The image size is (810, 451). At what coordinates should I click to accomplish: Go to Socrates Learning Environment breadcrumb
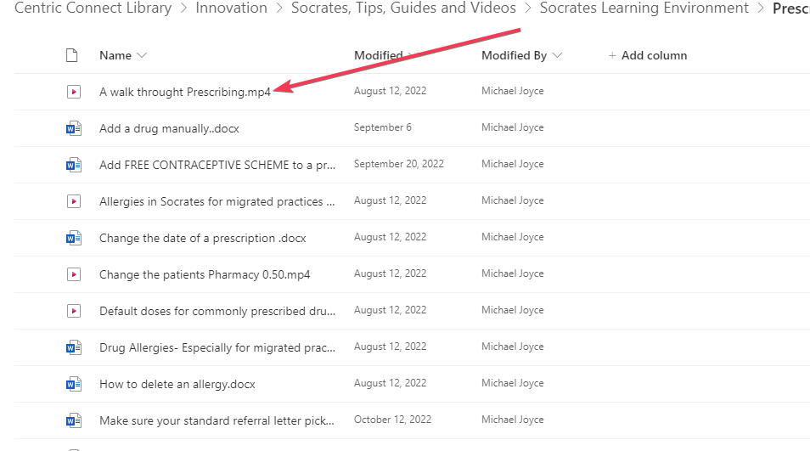coord(644,8)
